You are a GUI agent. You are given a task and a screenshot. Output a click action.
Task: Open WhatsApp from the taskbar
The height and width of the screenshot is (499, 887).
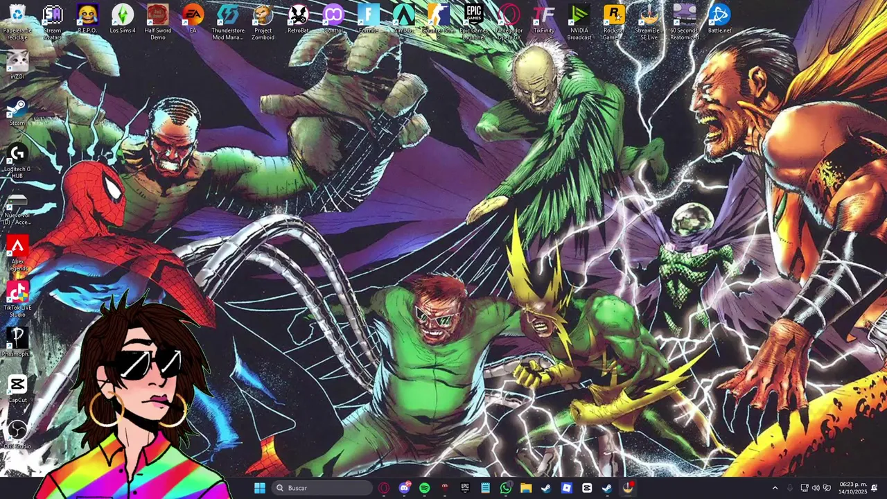tap(506, 488)
